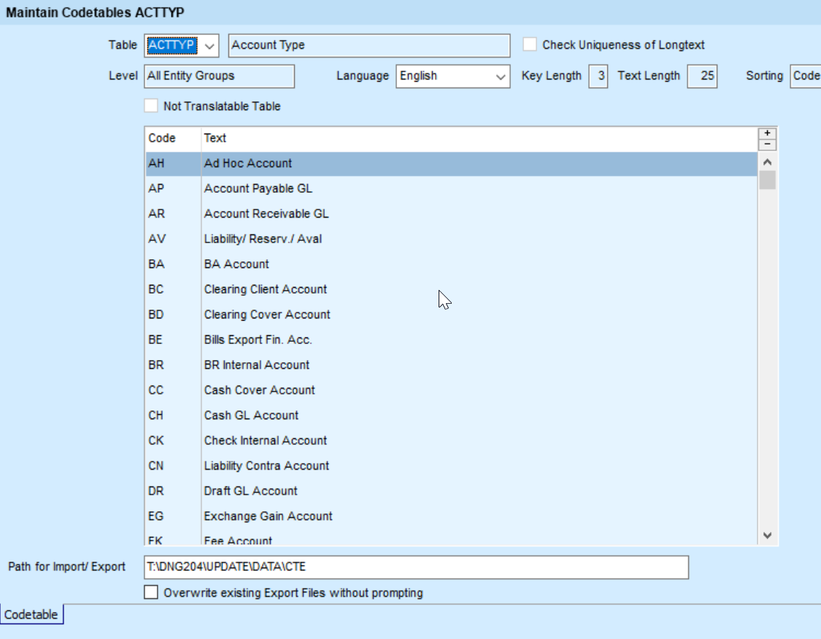The height and width of the screenshot is (639, 821).
Task: Click the Text column header
Action: (x=215, y=138)
